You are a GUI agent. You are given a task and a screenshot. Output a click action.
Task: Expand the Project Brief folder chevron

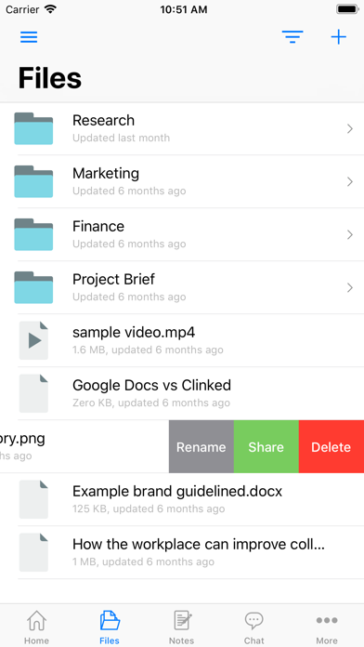coord(350,287)
